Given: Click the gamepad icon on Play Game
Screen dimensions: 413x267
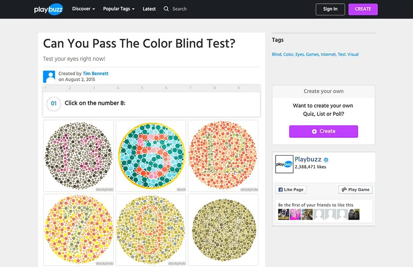Looking at the screenshot, I should point(344,190).
